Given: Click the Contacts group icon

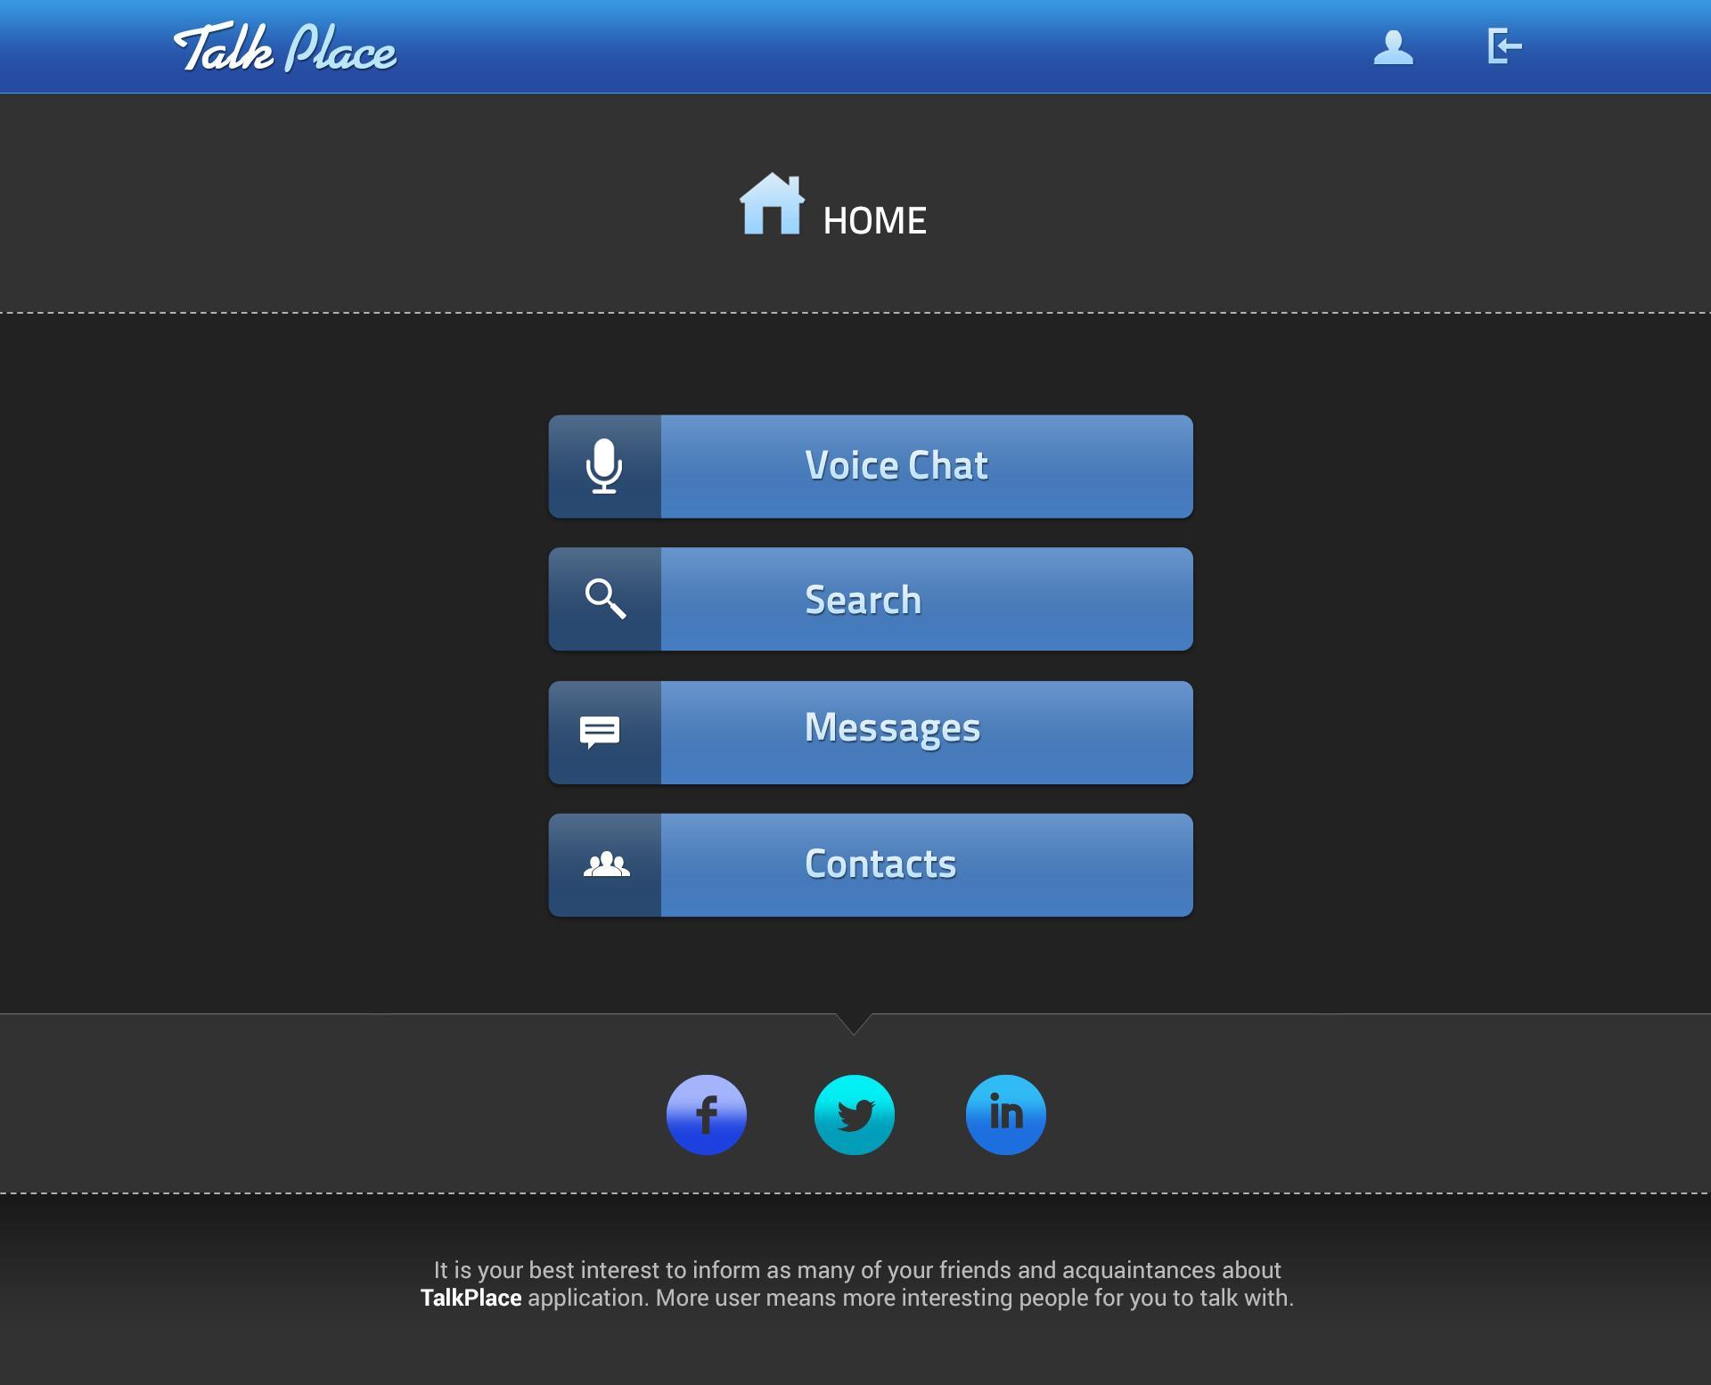Looking at the screenshot, I should (605, 862).
